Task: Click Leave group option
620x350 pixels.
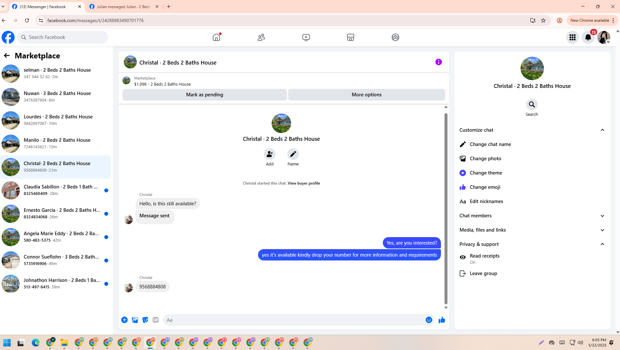Action: (x=532, y=273)
